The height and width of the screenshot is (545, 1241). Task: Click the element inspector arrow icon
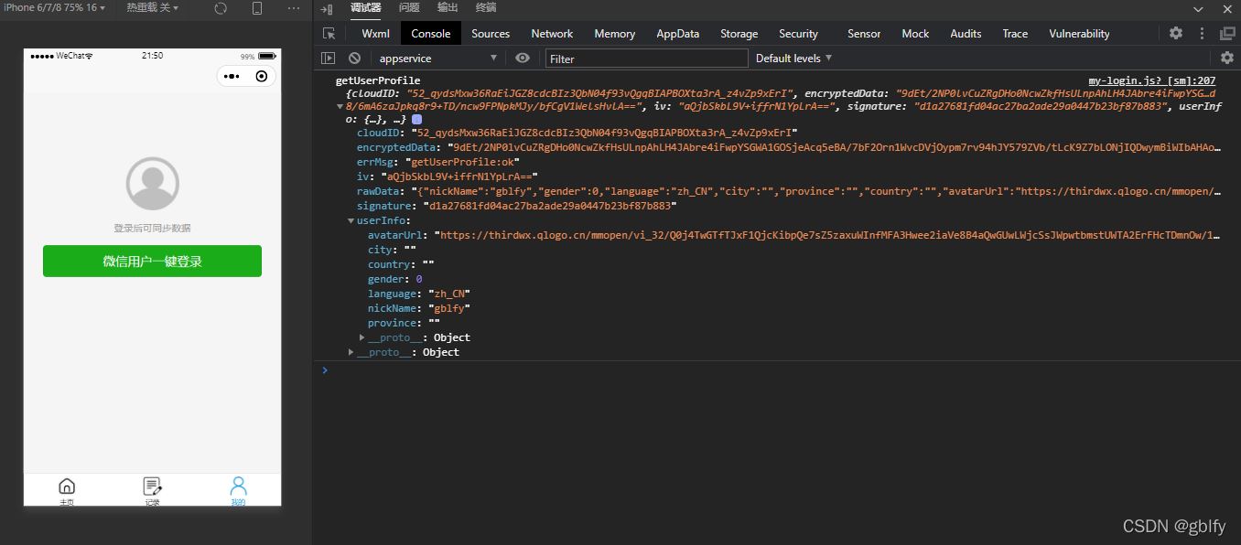tap(329, 34)
